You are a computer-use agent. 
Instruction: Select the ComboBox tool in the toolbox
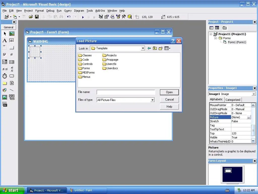pos(5,62)
